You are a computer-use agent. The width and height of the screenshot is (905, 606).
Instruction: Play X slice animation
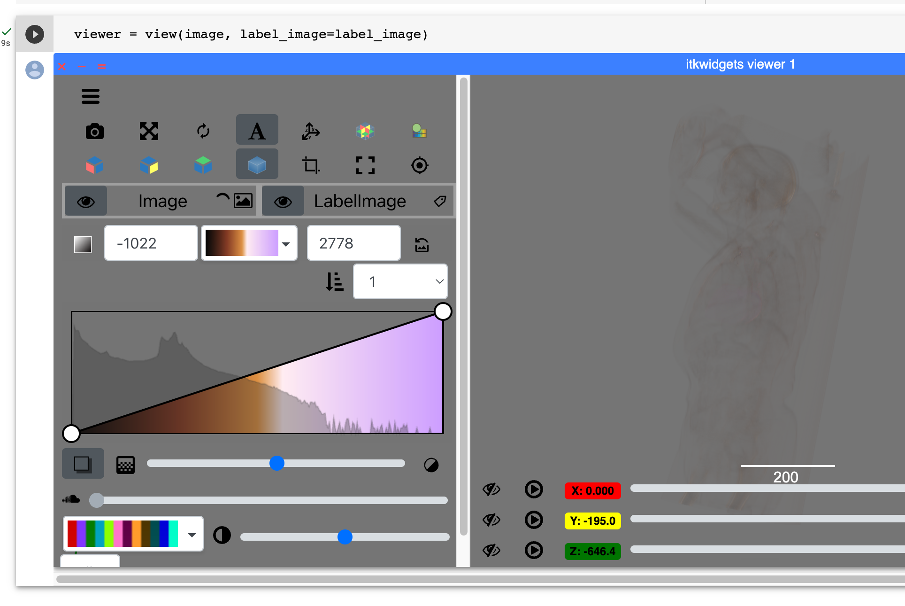(x=534, y=489)
